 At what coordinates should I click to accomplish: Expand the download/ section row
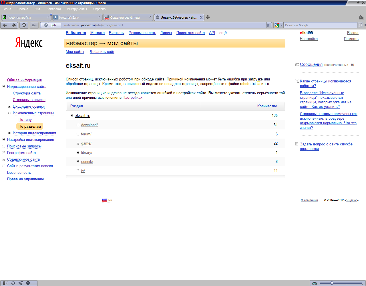click(x=78, y=125)
